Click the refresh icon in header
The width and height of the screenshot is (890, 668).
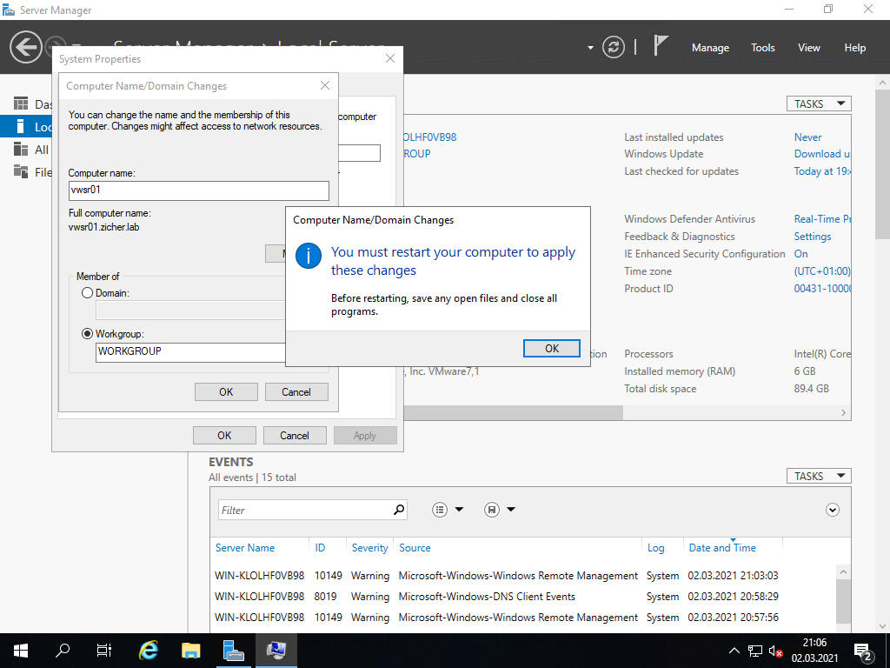click(614, 47)
